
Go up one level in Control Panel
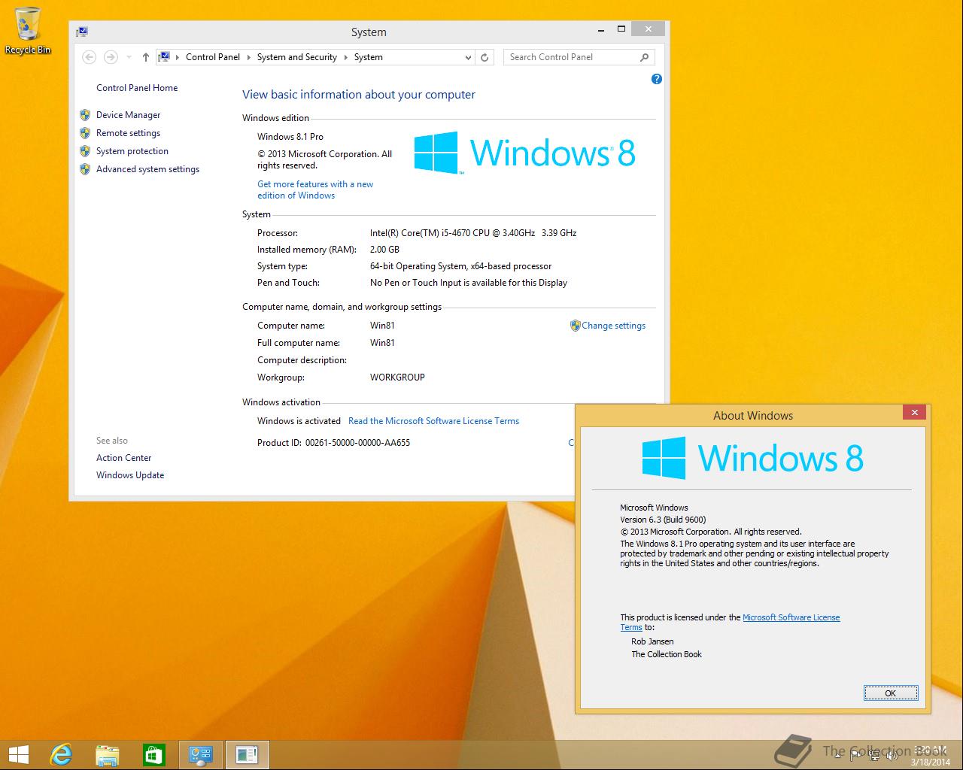tap(146, 57)
